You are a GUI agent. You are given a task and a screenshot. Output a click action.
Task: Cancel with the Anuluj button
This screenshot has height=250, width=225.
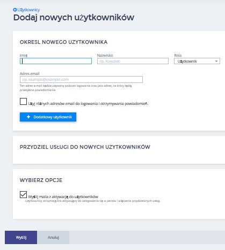(x=53, y=237)
